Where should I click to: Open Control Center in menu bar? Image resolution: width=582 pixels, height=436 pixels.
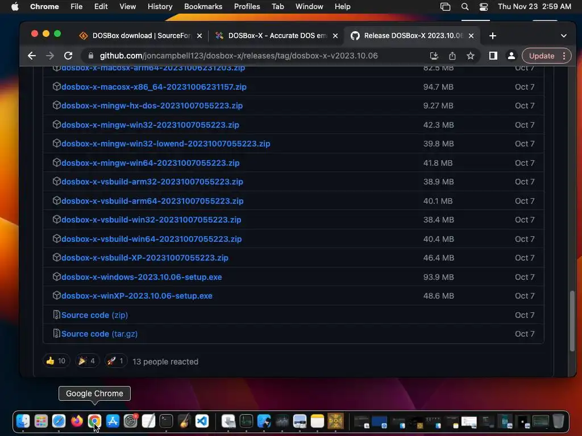click(483, 7)
